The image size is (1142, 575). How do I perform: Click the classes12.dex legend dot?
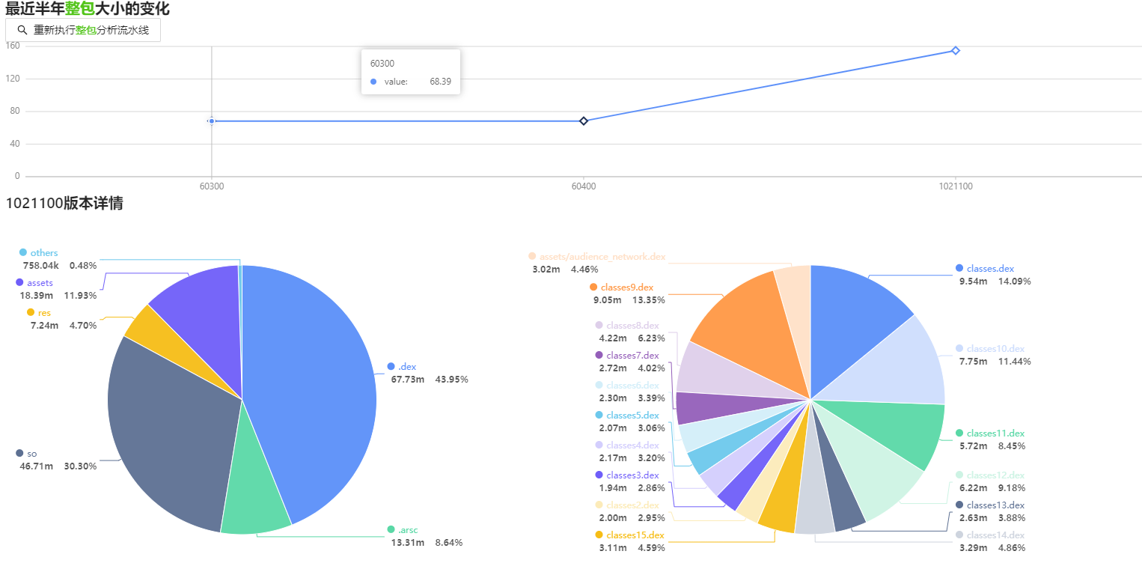[959, 475]
